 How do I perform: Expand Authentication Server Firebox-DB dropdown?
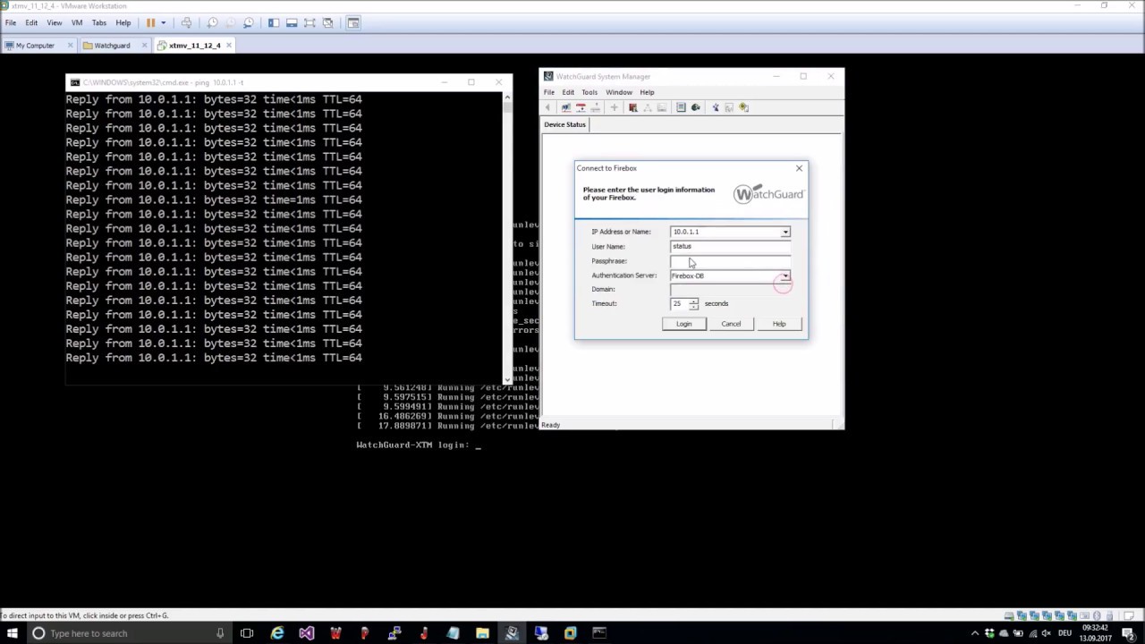[x=785, y=275]
